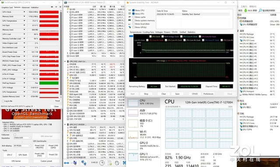
Task: Click the Stress system memory chip icon
Action: pos(129,21)
